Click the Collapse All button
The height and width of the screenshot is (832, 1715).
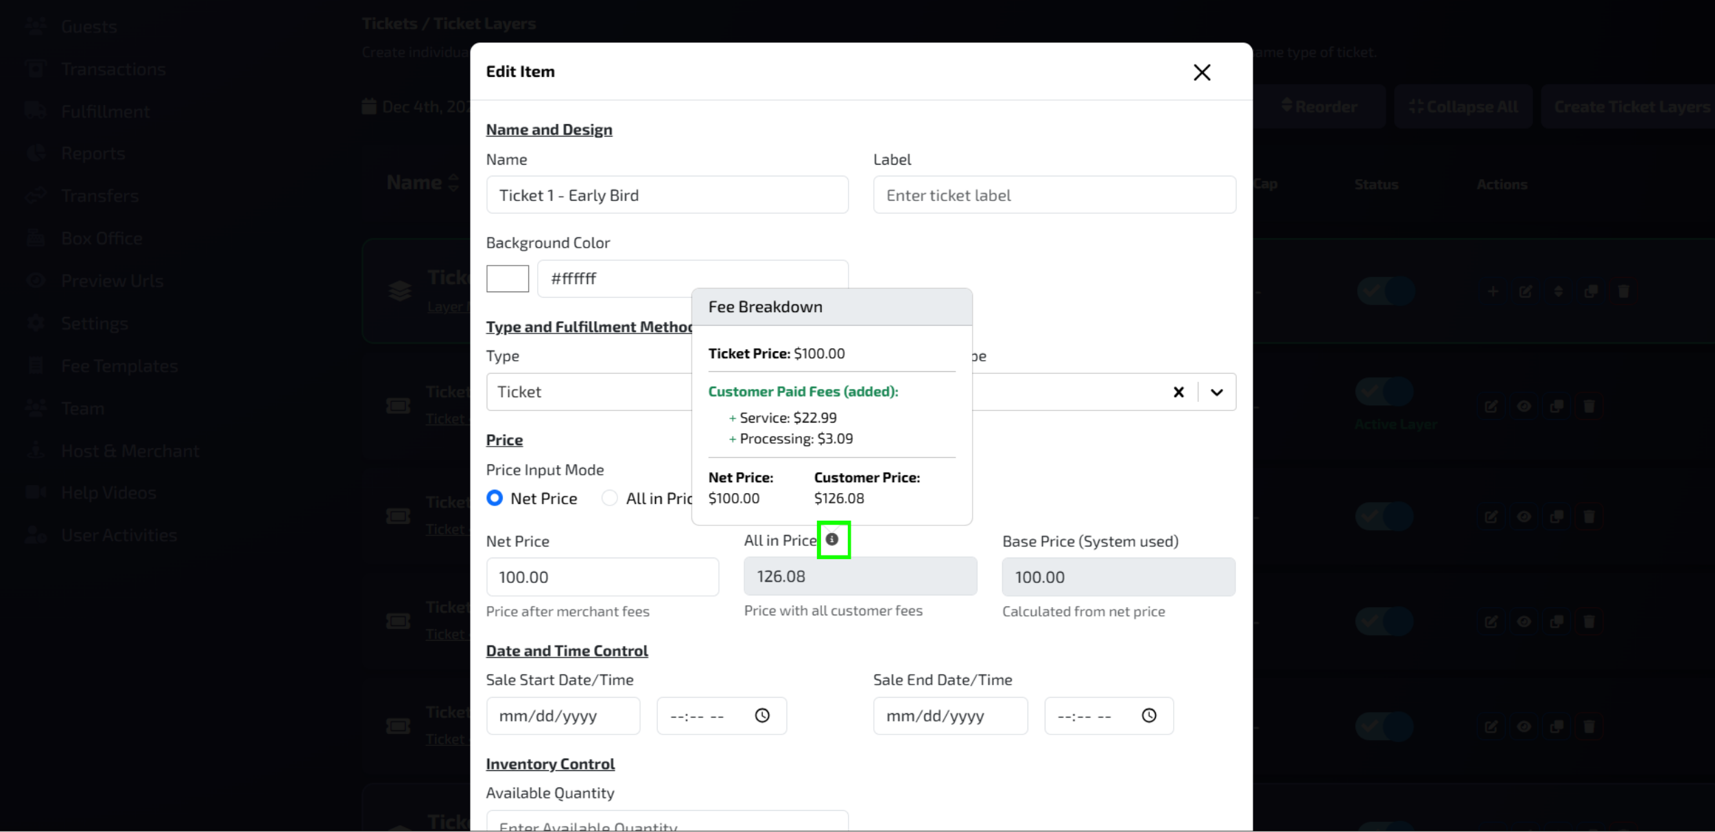1463,107
